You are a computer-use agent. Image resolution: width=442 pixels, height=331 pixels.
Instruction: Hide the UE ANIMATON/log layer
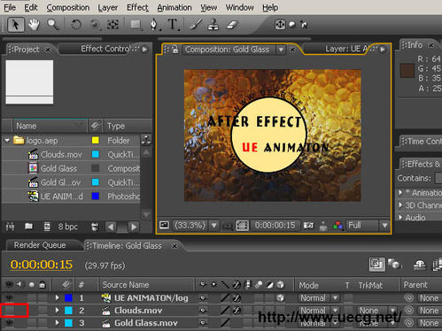[x=9, y=297]
